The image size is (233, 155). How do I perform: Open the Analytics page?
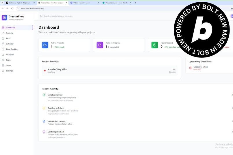(x=17, y=55)
